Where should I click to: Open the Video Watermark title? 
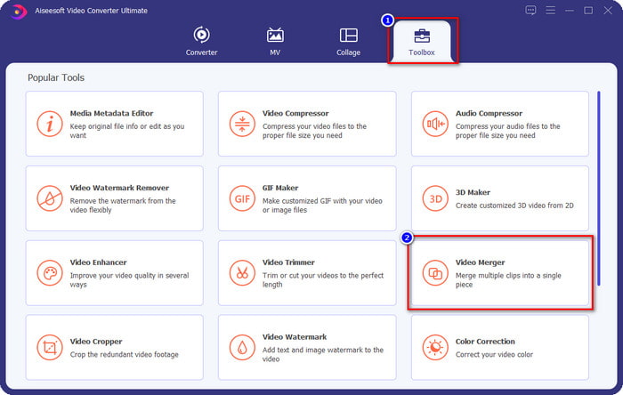coord(295,337)
